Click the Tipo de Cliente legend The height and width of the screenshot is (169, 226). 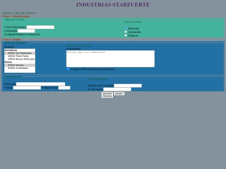point(133,22)
